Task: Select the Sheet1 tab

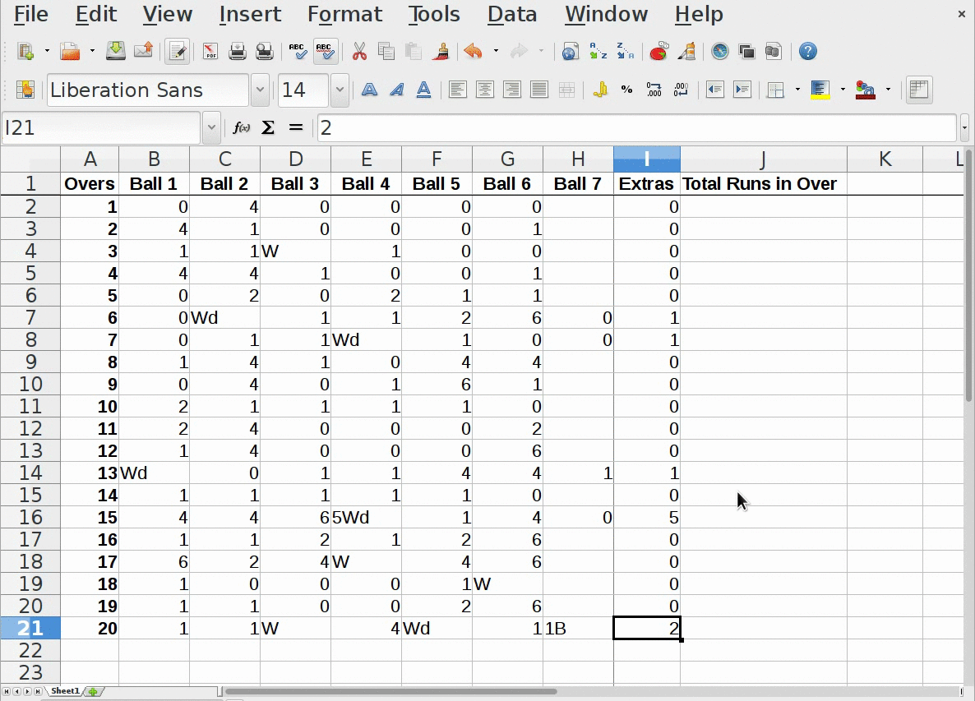Action: [x=65, y=691]
